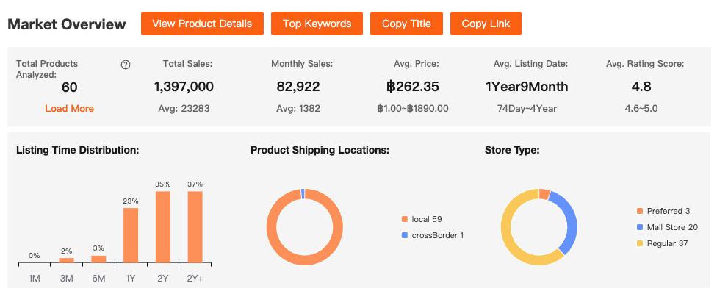Click the help icon beside Total Products Analyzed
717x294 pixels.
click(x=126, y=65)
